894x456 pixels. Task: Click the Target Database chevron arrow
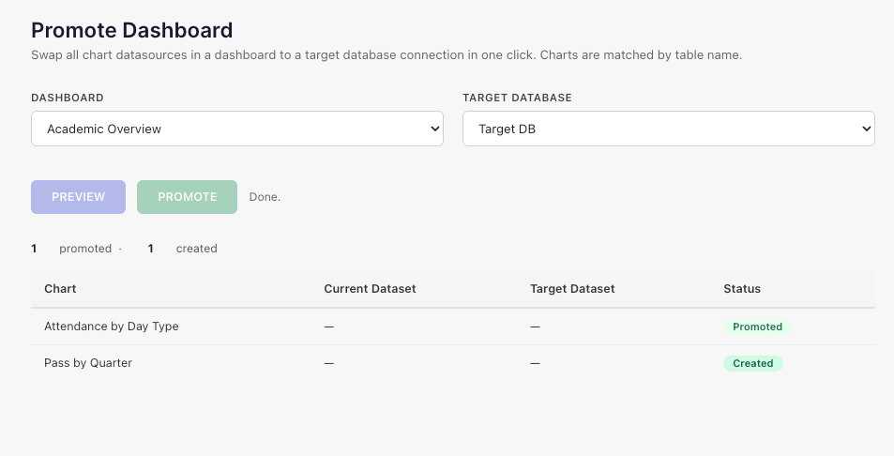click(x=866, y=129)
